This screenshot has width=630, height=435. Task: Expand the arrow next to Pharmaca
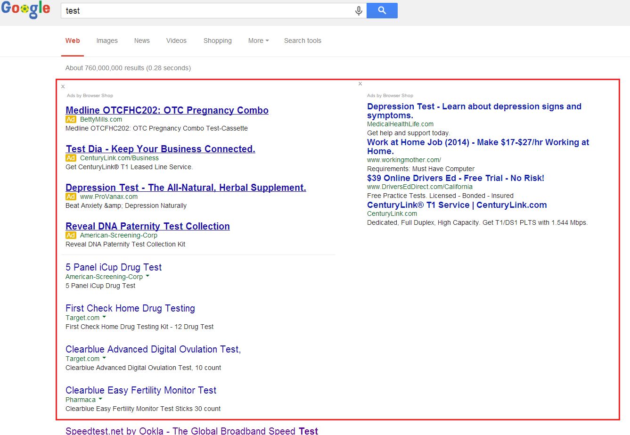click(x=100, y=399)
